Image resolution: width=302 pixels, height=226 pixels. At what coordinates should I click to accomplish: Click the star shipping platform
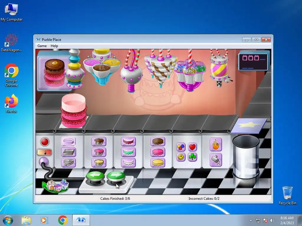(249, 126)
